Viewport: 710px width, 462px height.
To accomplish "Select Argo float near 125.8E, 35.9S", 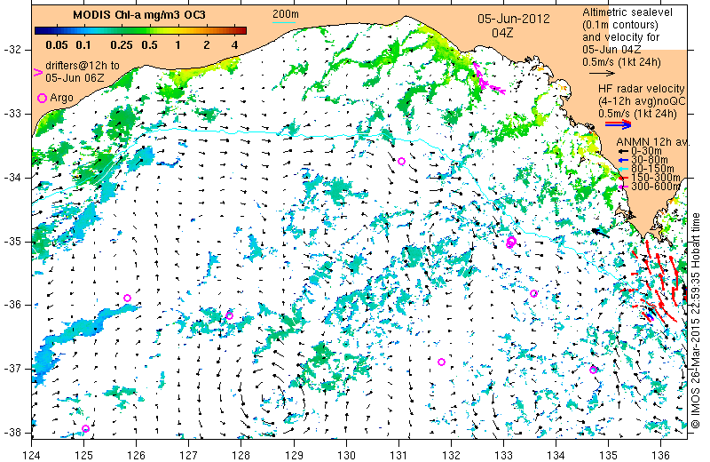I will [x=127, y=298].
